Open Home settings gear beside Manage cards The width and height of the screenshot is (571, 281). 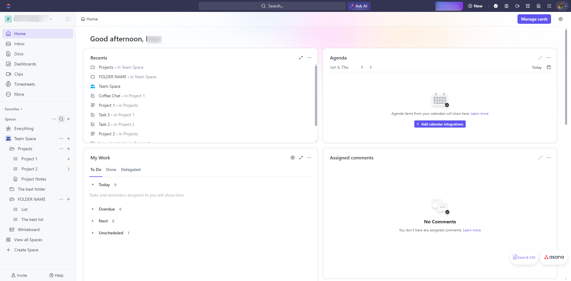[x=561, y=19]
